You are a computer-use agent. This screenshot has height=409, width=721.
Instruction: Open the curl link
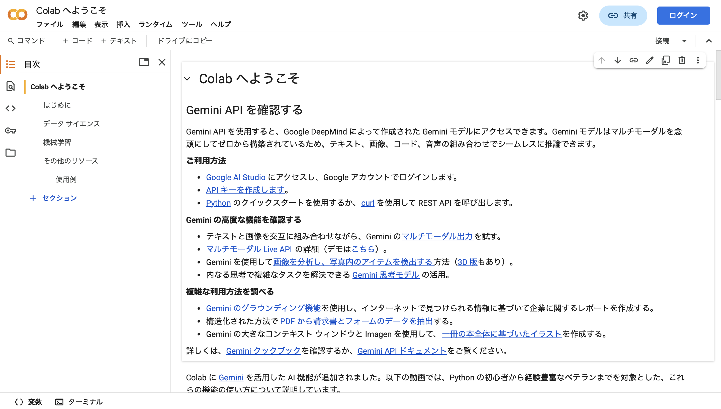click(x=367, y=203)
